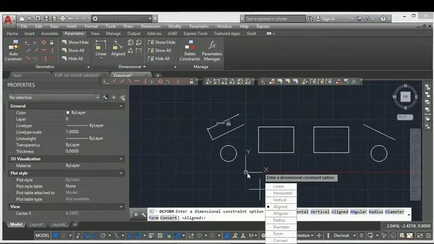Viewport: 434px width, 244px height.
Task: Click the Delete Constraints tool
Action: 190,50
